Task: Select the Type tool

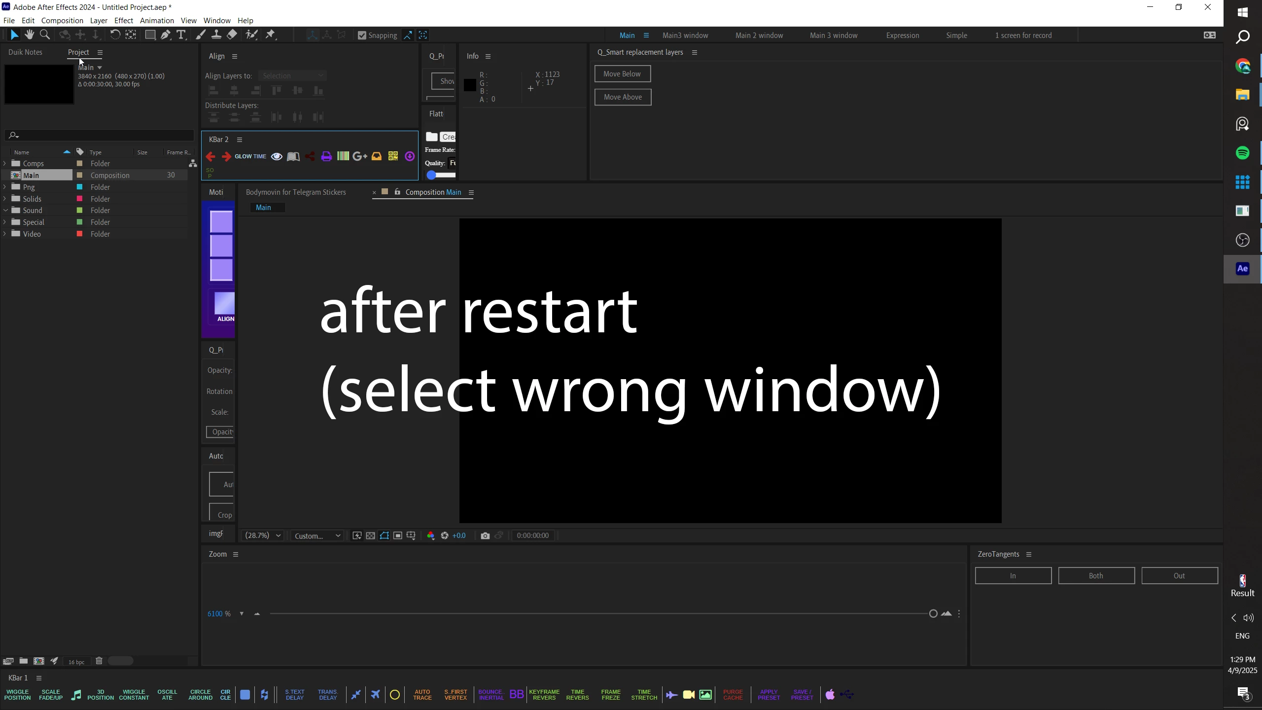Action: click(181, 35)
